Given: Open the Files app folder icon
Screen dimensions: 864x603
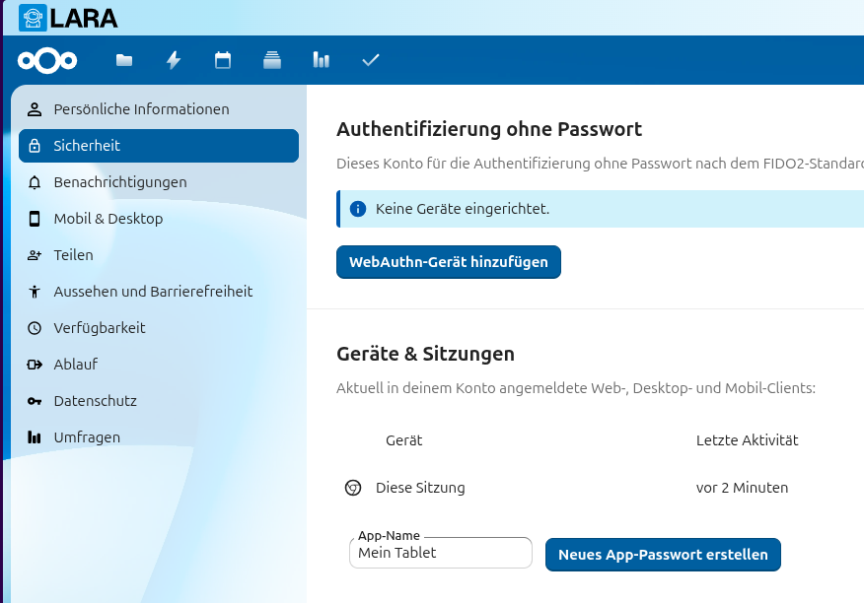Looking at the screenshot, I should (124, 60).
